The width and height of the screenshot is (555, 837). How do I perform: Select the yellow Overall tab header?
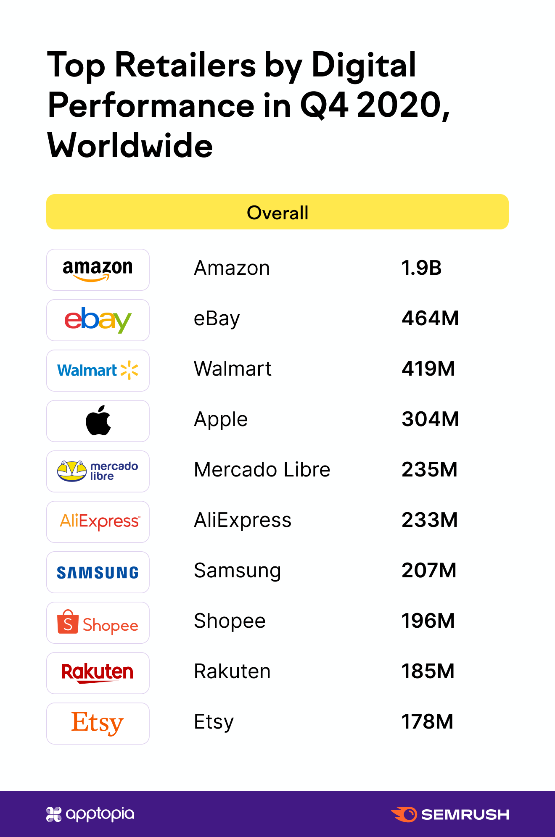pyautogui.click(x=277, y=212)
